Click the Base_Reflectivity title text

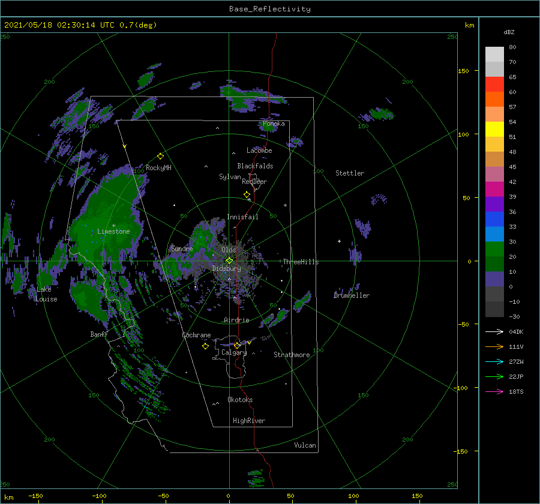[x=270, y=9]
